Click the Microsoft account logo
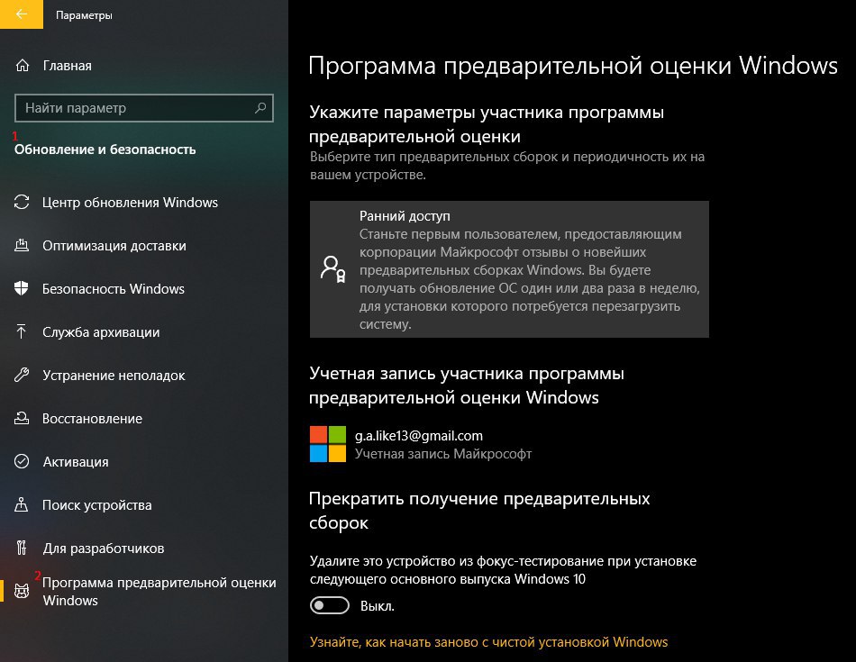The image size is (856, 662). tap(328, 444)
